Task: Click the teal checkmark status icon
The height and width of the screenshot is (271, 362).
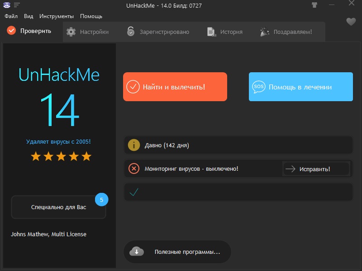Action: click(133, 192)
